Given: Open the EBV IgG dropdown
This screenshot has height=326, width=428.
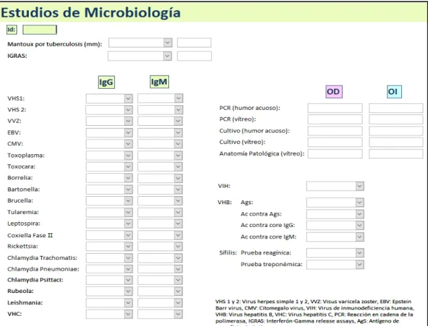Looking at the screenshot, I should tap(128, 133).
